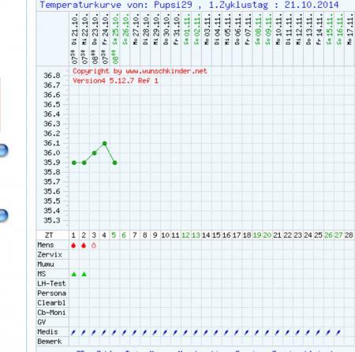
Task: Click the 'Mens' row label
Action: coord(46,245)
